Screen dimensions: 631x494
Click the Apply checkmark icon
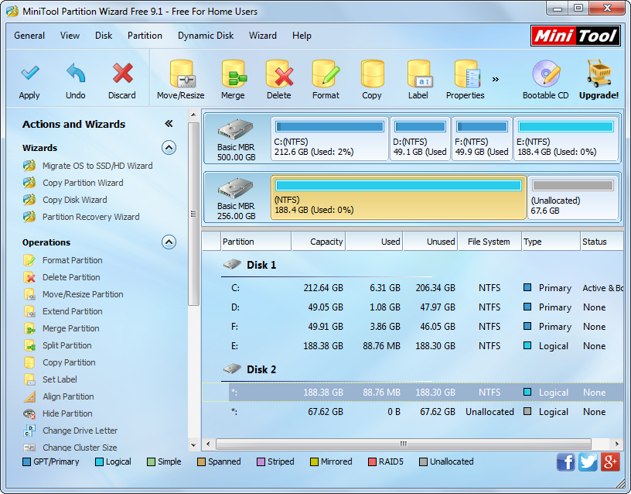tap(30, 74)
